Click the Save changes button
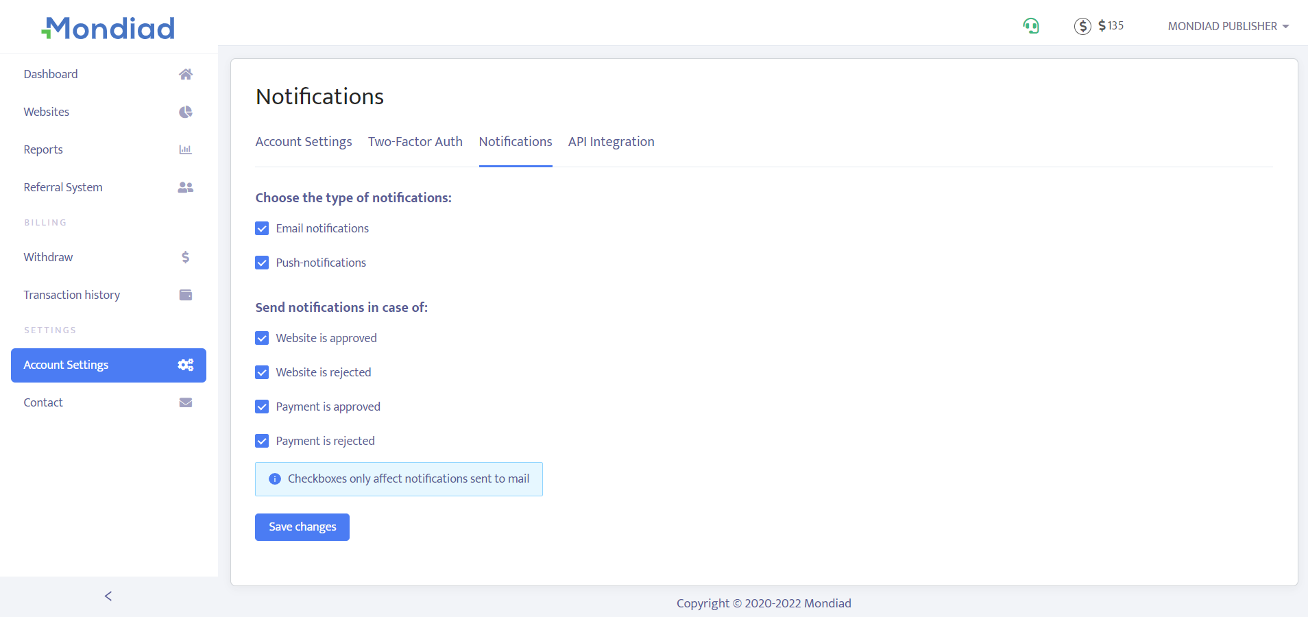This screenshot has width=1308, height=617. coord(302,527)
